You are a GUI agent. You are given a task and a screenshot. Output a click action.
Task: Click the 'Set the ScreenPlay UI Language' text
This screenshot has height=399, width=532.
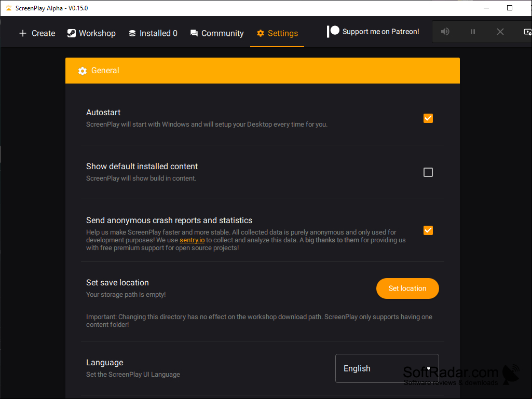tap(133, 375)
